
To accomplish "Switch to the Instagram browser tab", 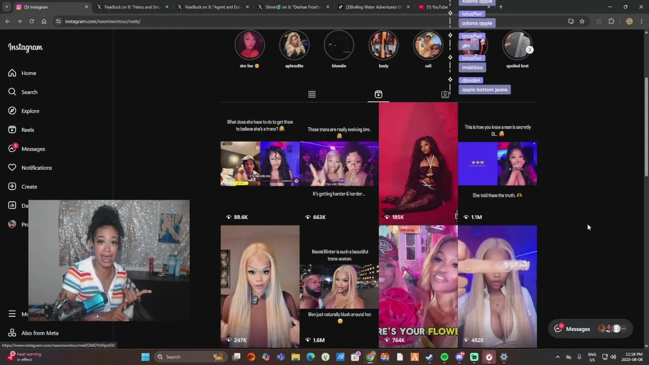I will coord(52,7).
